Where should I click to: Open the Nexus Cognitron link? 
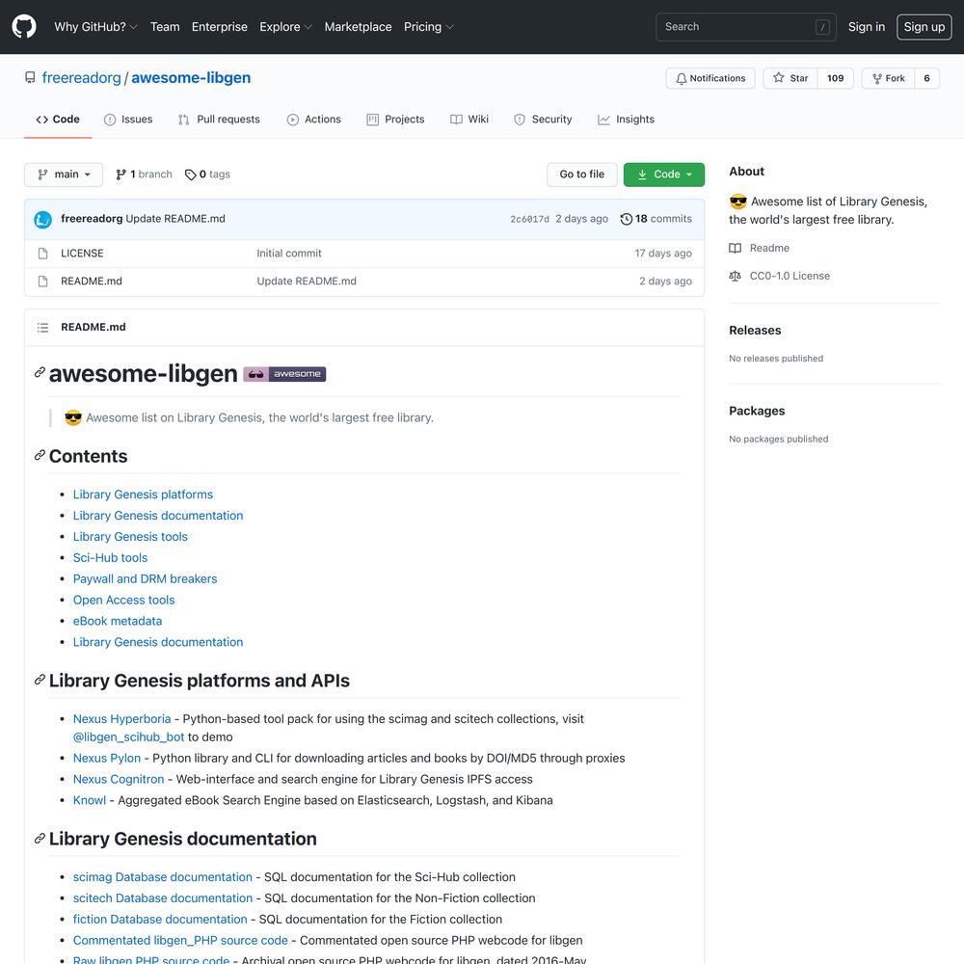(x=119, y=779)
